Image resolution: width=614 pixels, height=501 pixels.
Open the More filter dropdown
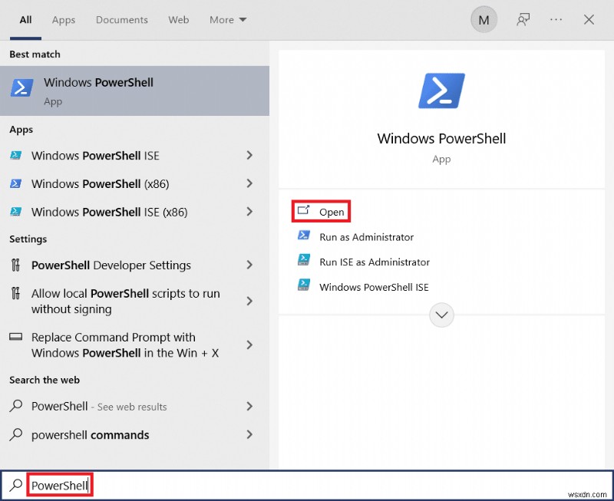pos(227,20)
